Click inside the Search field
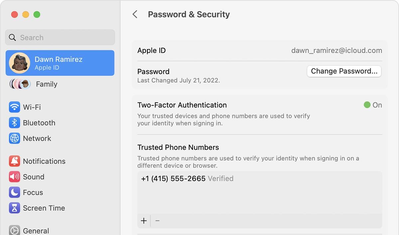Screen dimensions: 399x235 click(x=60, y=37)
